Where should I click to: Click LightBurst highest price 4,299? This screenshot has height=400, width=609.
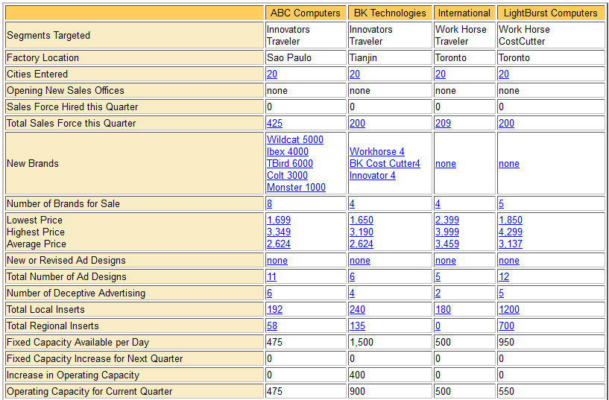(x=511, y=232)
